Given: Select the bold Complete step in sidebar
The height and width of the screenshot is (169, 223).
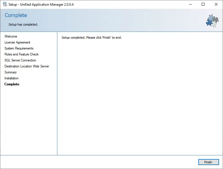Looking at the screenshot, I should 12,84.
